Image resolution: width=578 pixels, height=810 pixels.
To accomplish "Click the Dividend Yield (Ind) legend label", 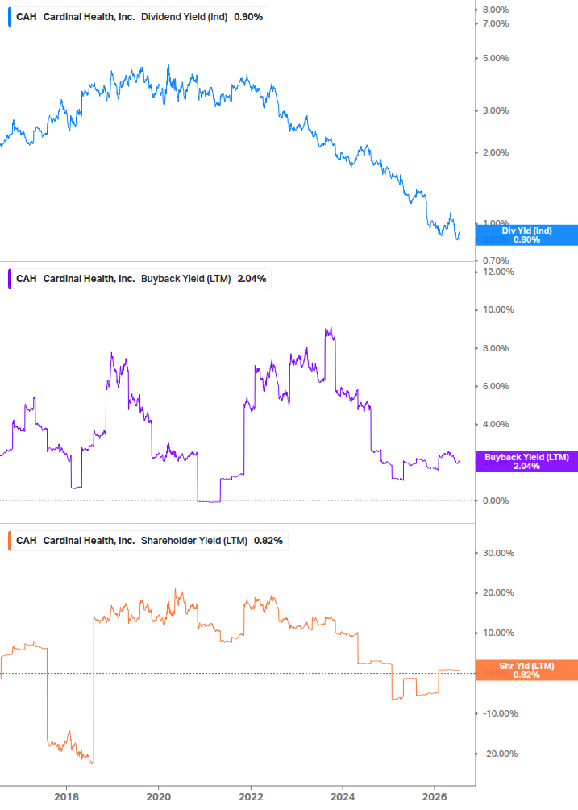I will (184, 17).
